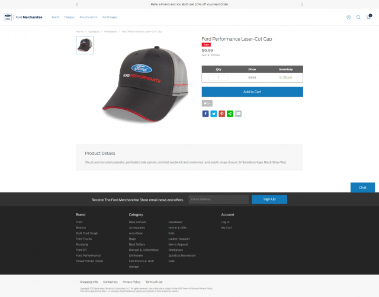The height and width of the screenshot is (297, 379).
Task: Go to Headwear breadcrumb
Action: pyautogui.click(x=111, y=31)
